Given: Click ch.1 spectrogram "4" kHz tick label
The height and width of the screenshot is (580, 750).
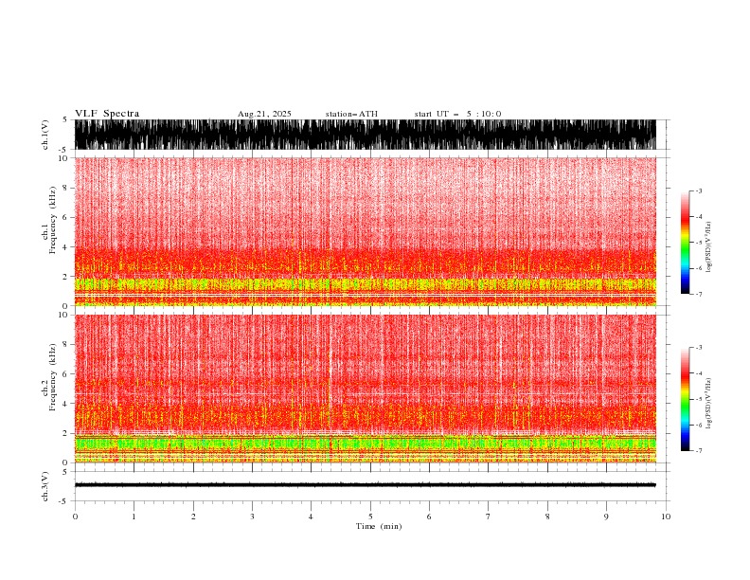Looking at the screenshot, I should point(66,247).
